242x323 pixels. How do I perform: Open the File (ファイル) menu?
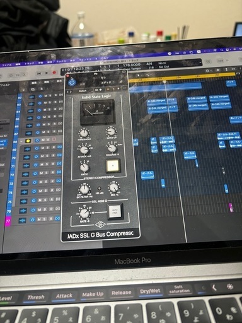coord(7,65)
